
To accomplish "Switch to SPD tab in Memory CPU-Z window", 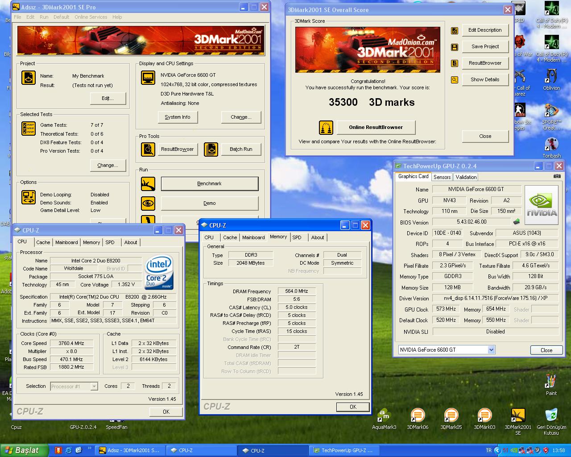I will pos(297,237).
